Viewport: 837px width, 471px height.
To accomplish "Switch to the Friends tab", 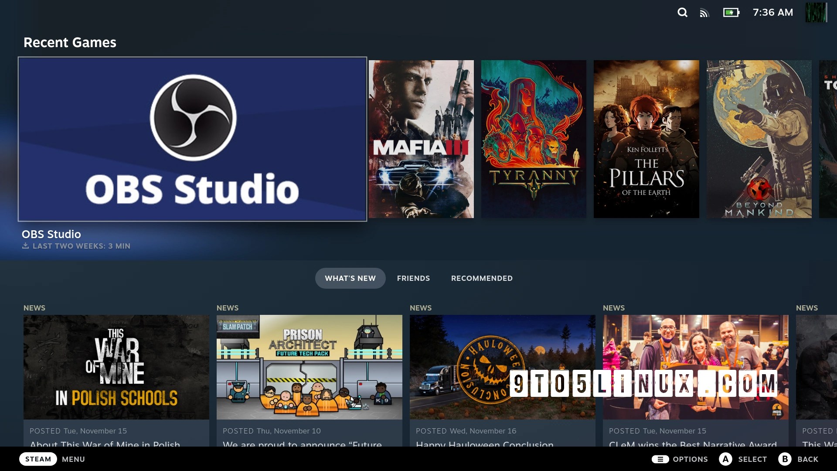I will [x=413, y=278].
